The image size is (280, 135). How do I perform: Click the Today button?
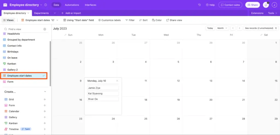coord(210,28)
